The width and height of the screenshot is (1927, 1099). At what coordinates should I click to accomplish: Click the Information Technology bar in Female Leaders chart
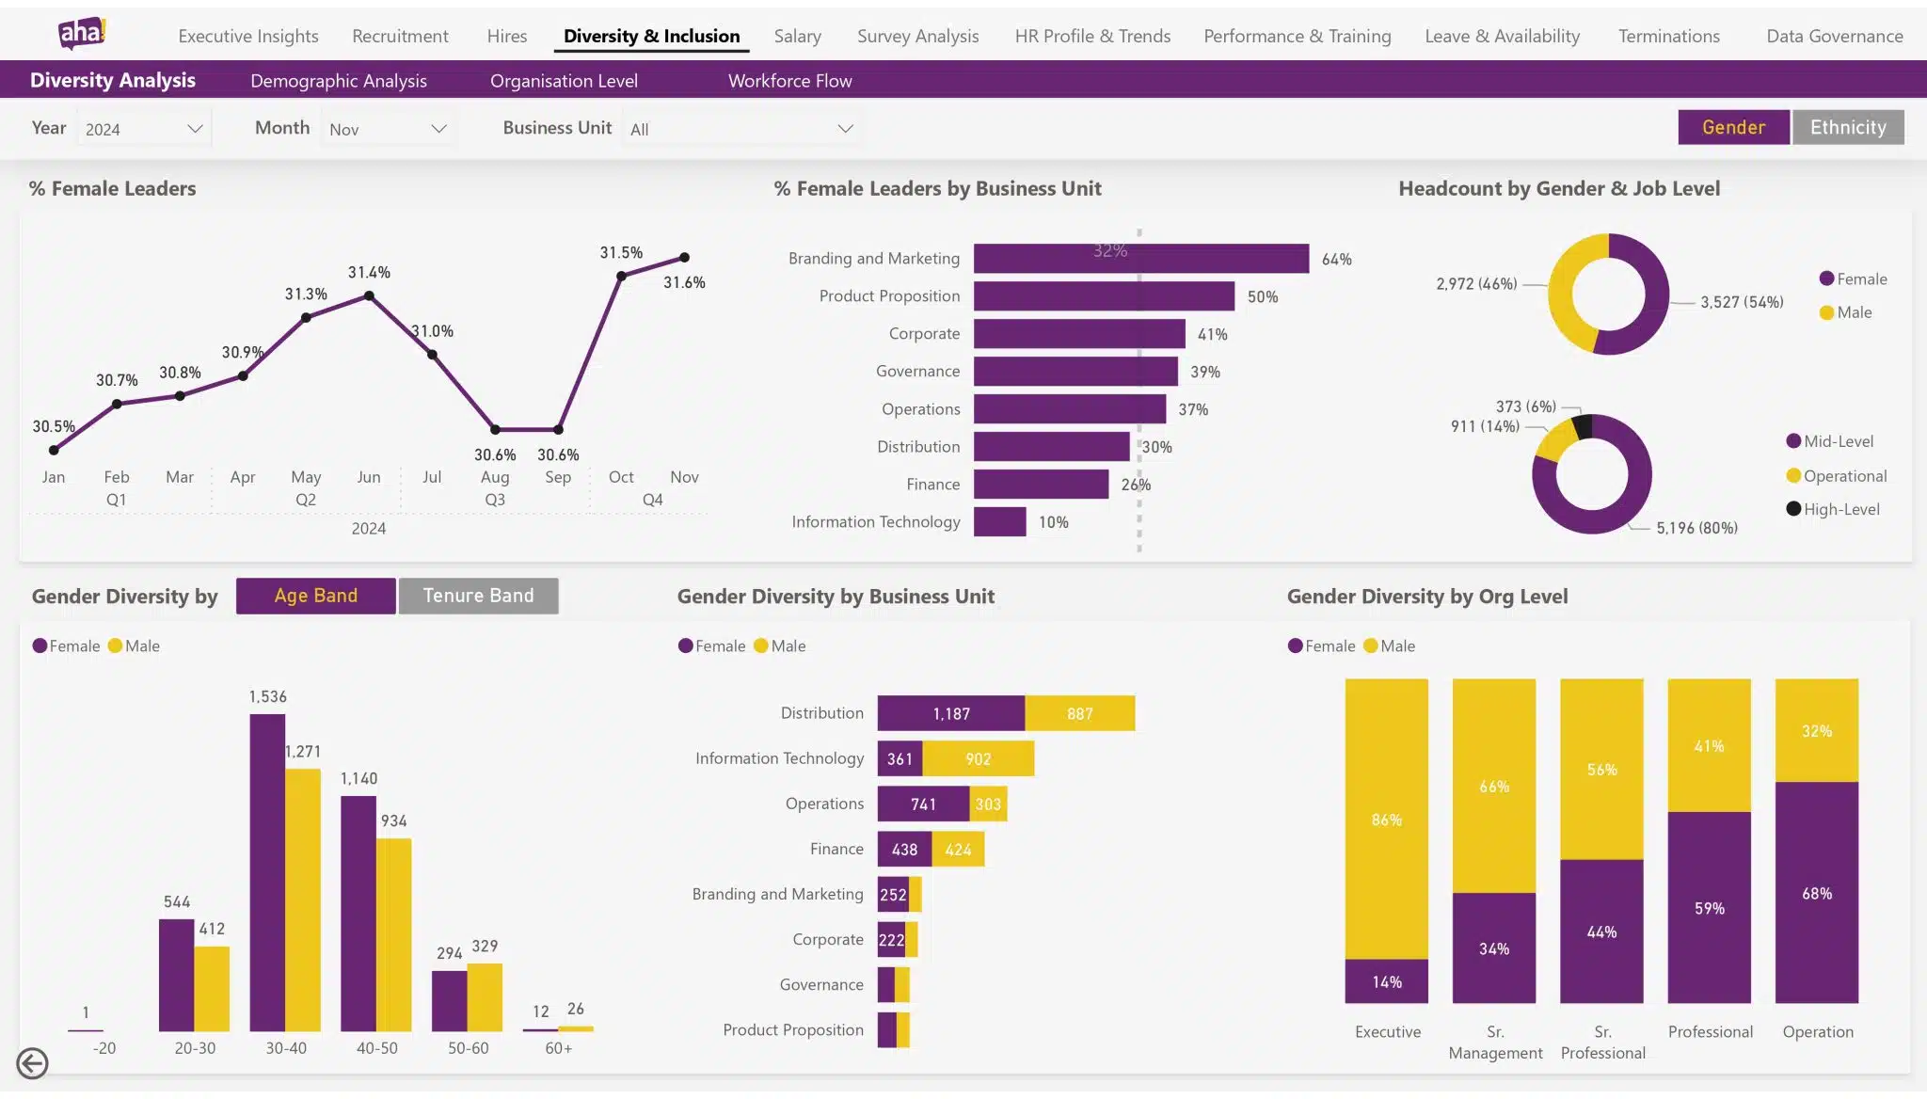pos(1000,522)
